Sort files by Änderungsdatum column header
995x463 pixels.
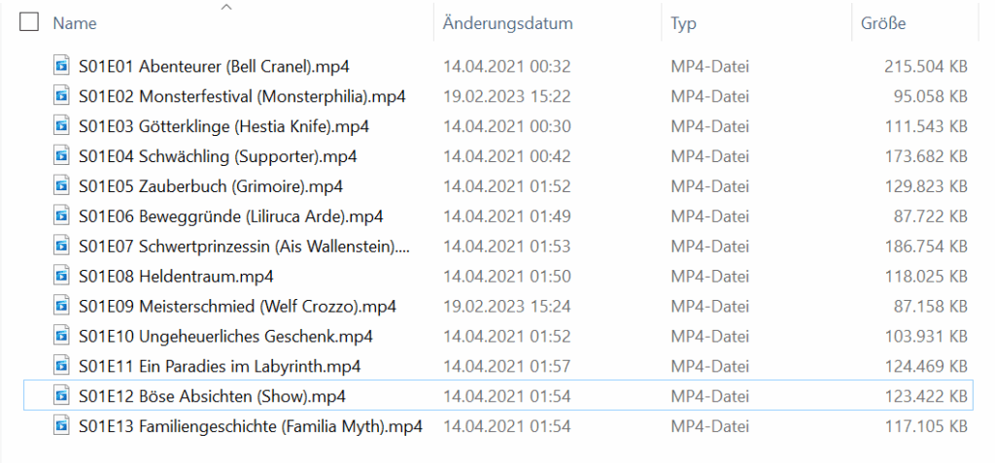tap(507, 23)
